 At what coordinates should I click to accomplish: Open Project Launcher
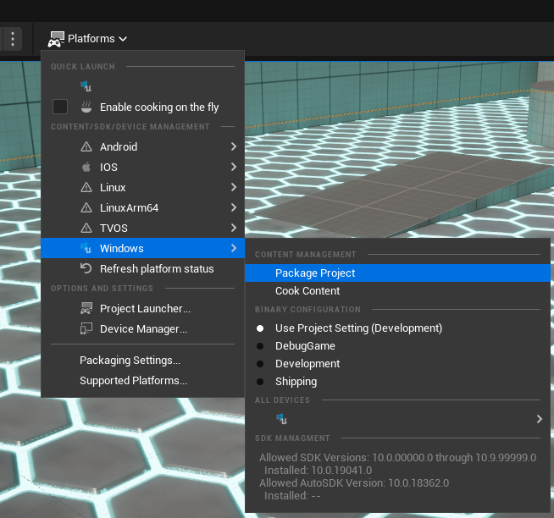coord(142,309)
